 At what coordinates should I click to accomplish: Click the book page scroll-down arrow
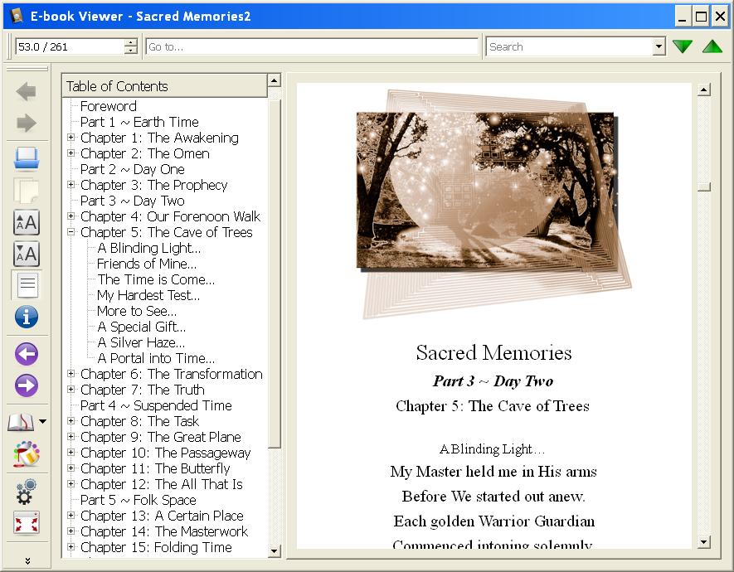point(703,542)
